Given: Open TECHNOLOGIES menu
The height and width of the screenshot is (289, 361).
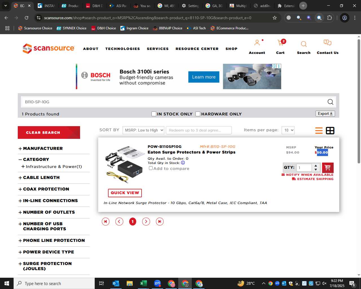Looking at the screenshot, I should pos(123,49).
